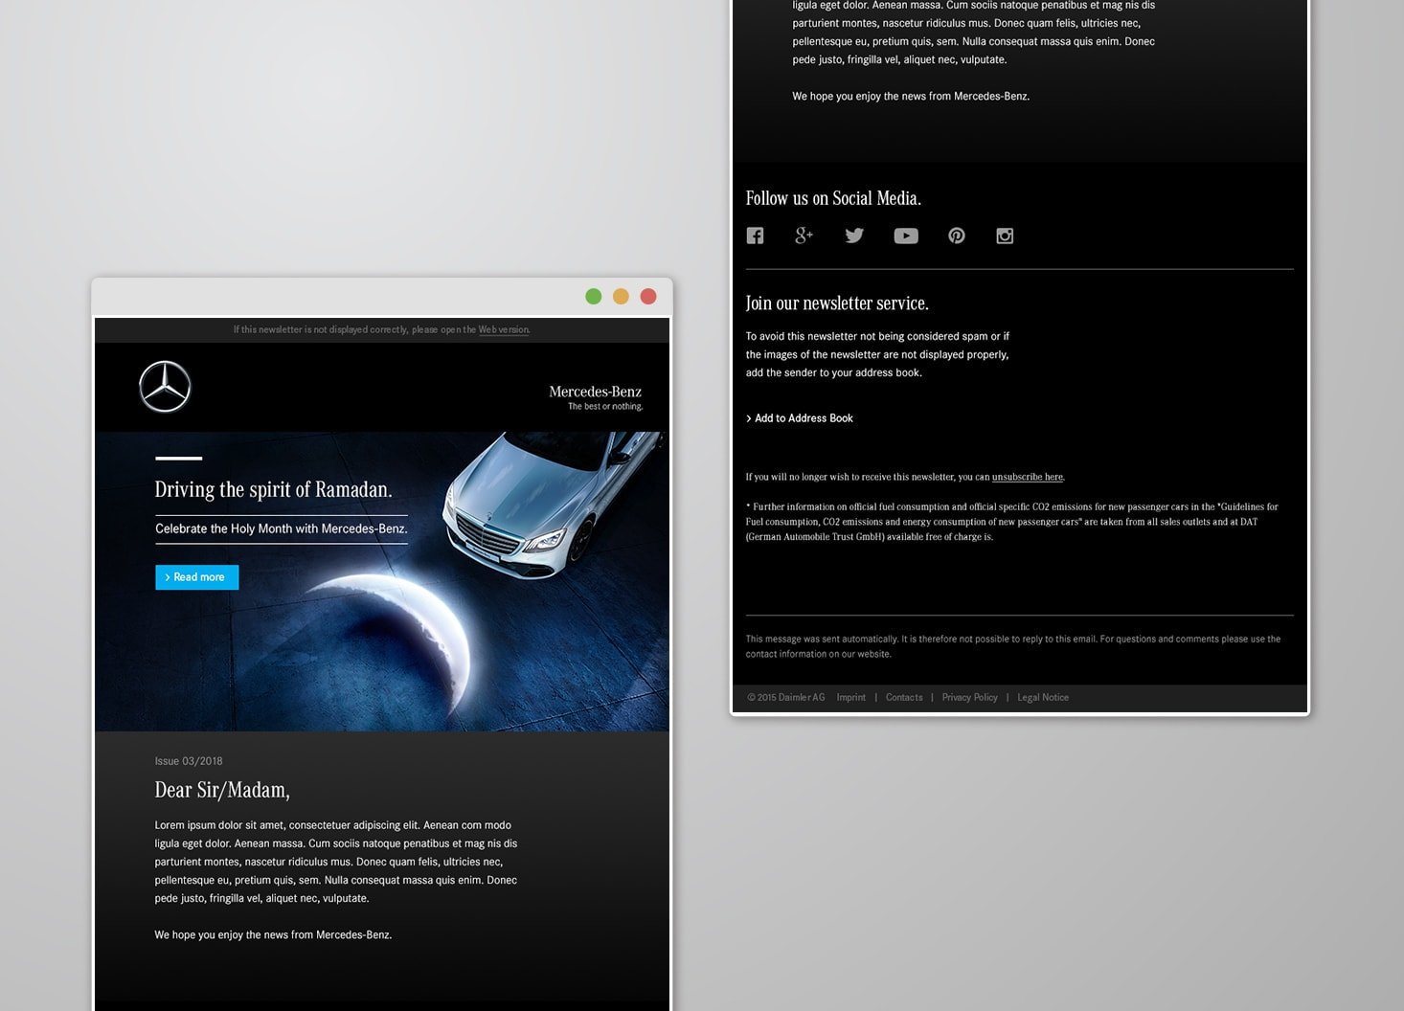Click the Celebrate the Holy Month subtitle

pyautogui.click(x=282, y=528)
